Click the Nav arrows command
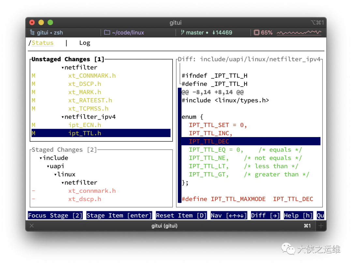The width and height of the screenshot is (352, 265). pos(229,216)
